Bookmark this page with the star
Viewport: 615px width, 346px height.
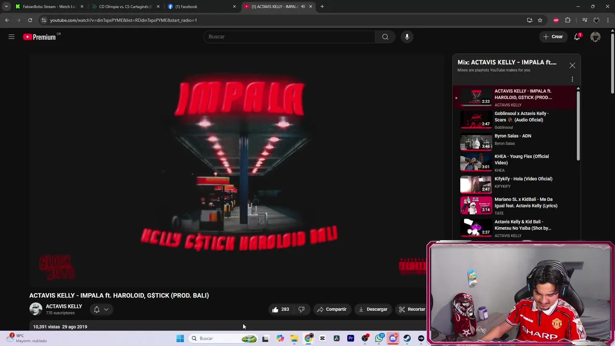pos(540,20)
